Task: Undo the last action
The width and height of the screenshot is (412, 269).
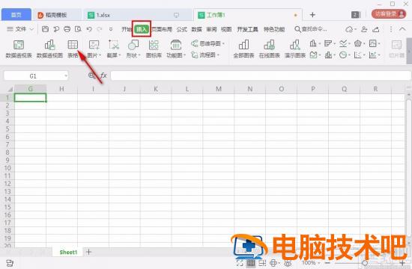Action: click(89, 29)
